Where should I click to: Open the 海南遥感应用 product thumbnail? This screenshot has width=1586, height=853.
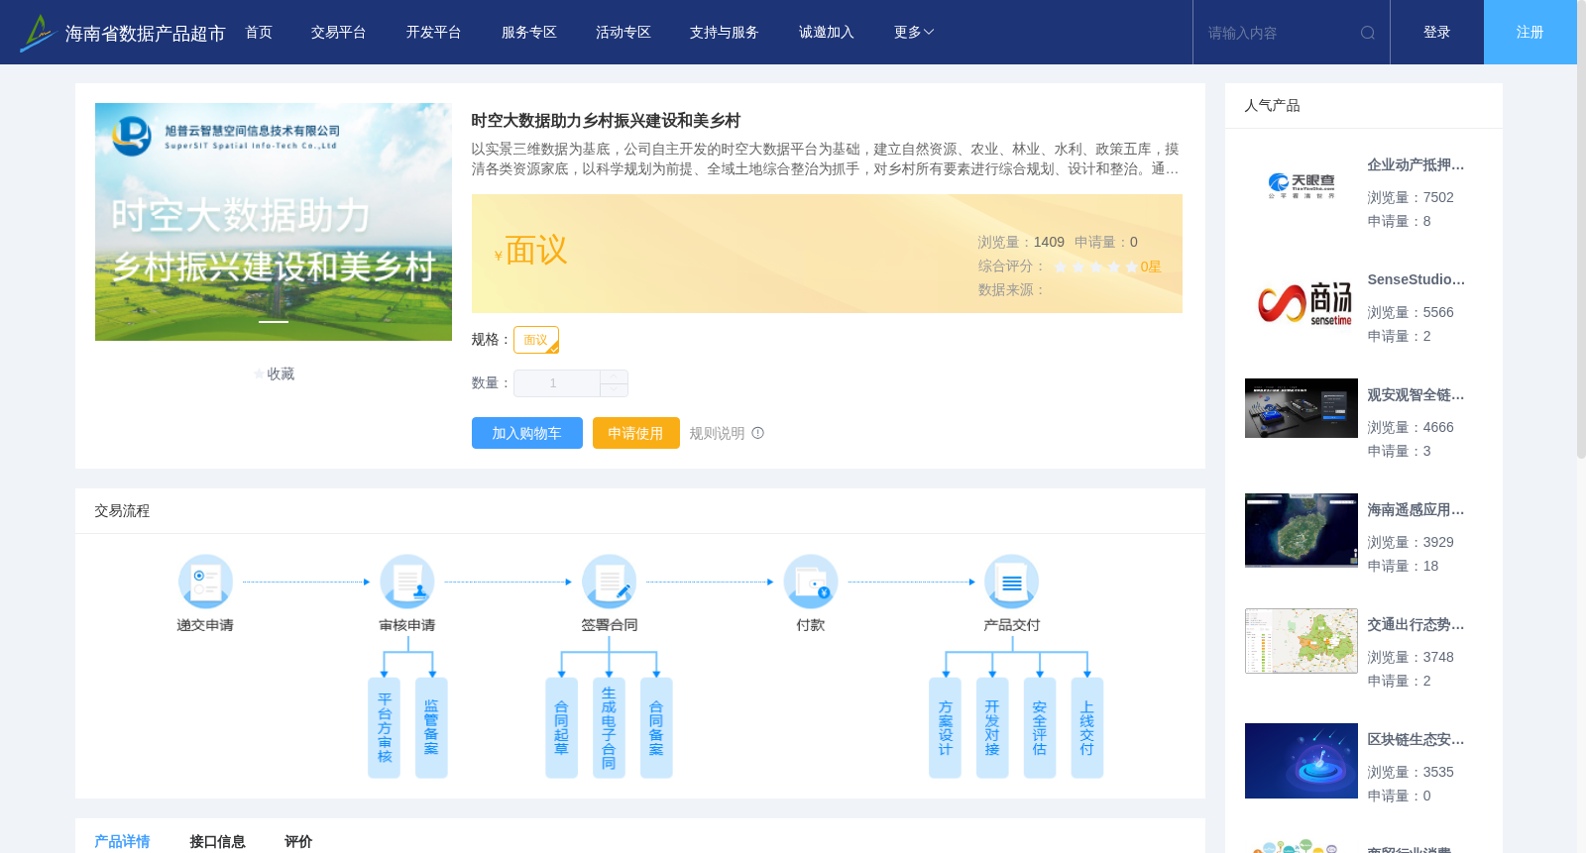click(x=1302, y=531)
